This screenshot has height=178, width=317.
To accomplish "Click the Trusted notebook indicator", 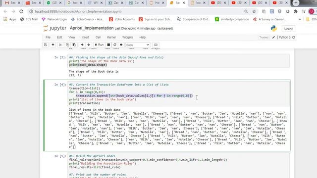I will point(264,38).
